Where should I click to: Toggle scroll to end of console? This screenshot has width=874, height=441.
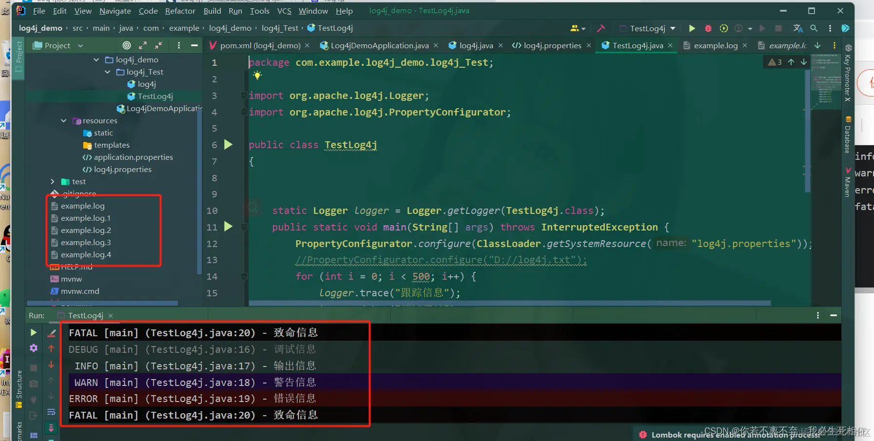click(51, 428)
